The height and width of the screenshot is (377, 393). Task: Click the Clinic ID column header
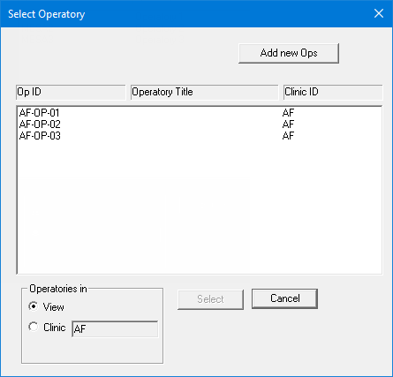[333, 92]
